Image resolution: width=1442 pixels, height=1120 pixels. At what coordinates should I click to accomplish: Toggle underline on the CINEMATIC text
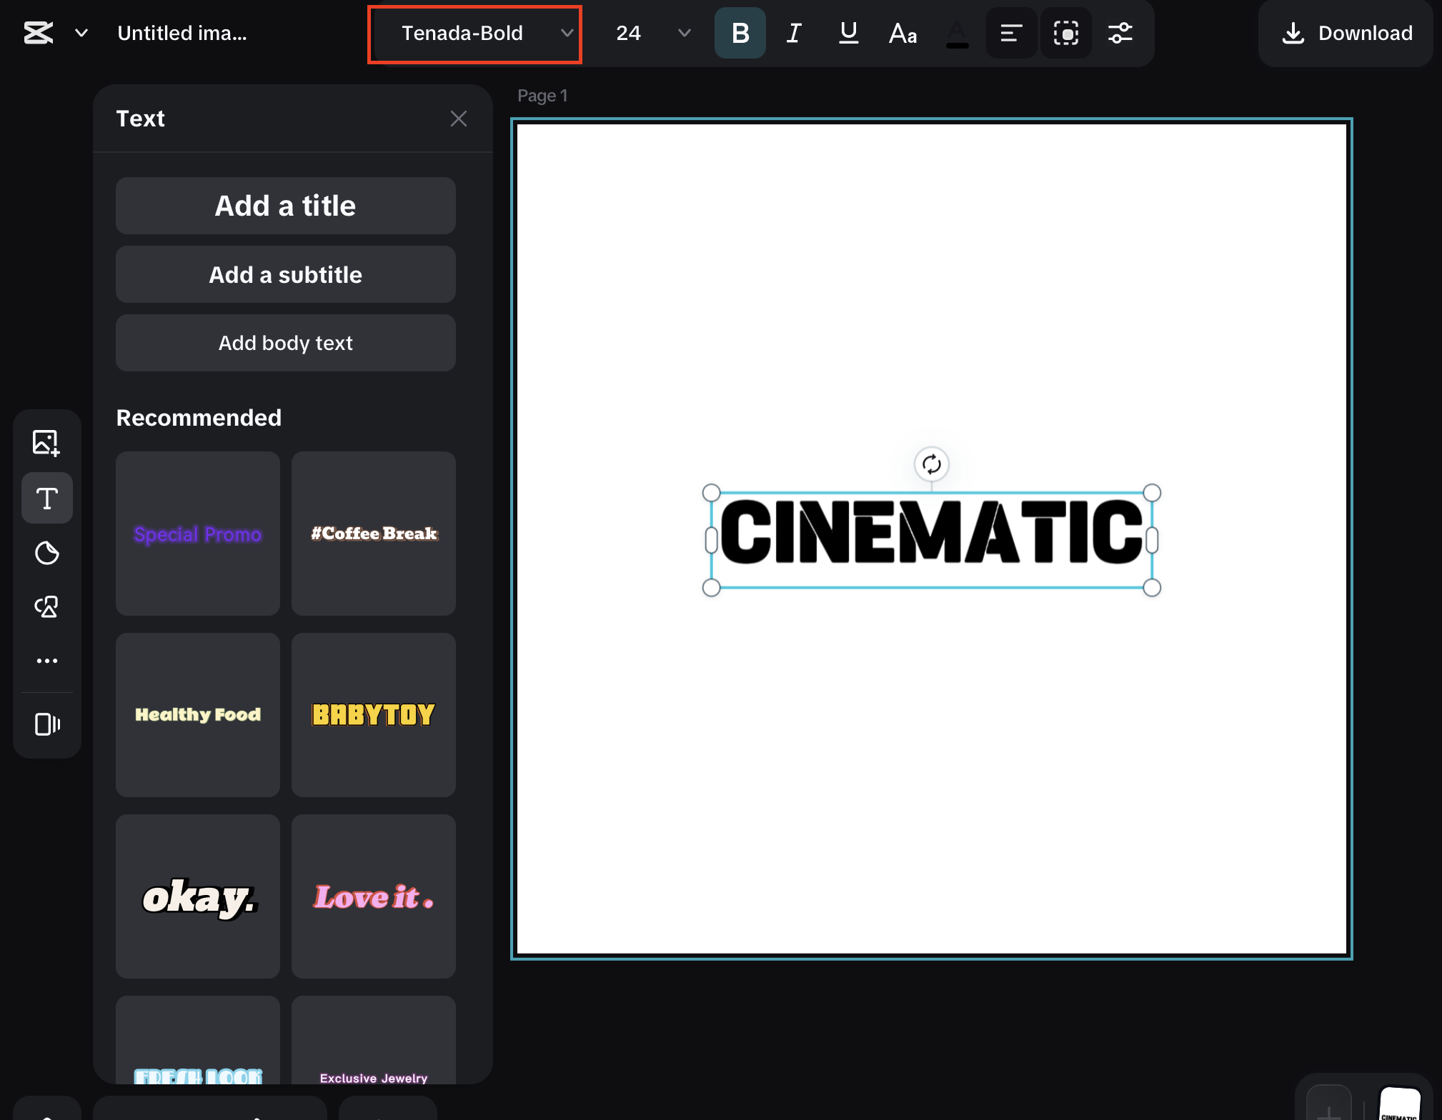pyautogui.click(x=847, y=32)
